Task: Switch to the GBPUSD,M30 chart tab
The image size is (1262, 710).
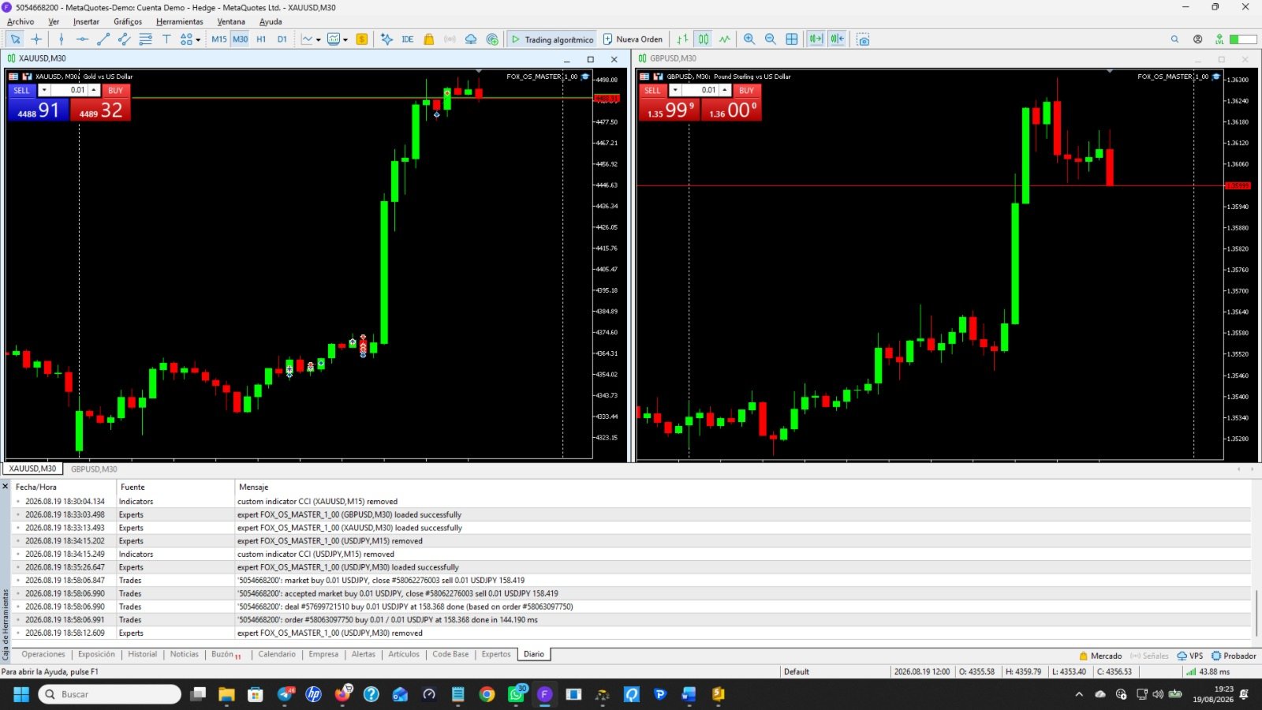Action: tap(94, 469)
